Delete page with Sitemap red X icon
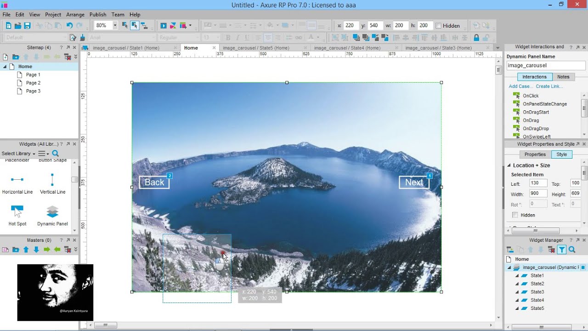The height and width of the screenshot is (331, 588). tap(68, 57)
